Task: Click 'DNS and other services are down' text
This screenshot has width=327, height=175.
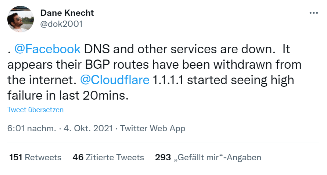Action: [178, 49]
